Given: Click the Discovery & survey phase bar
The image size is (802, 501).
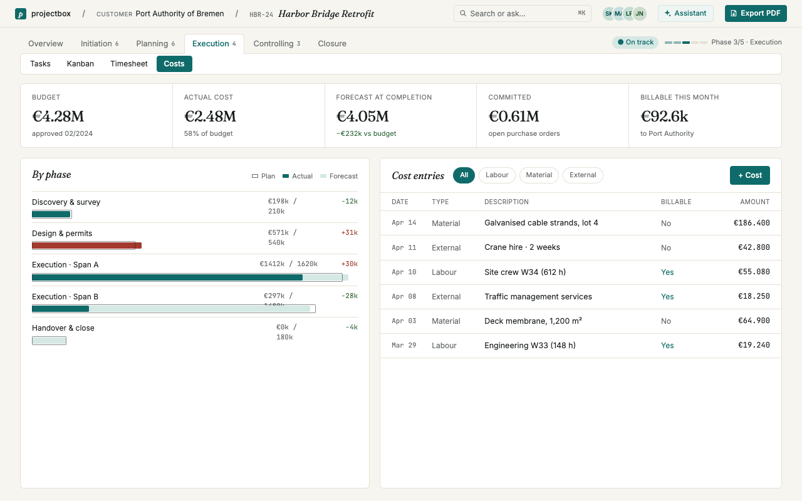Looking at the screenshot, I should (52, 214).
